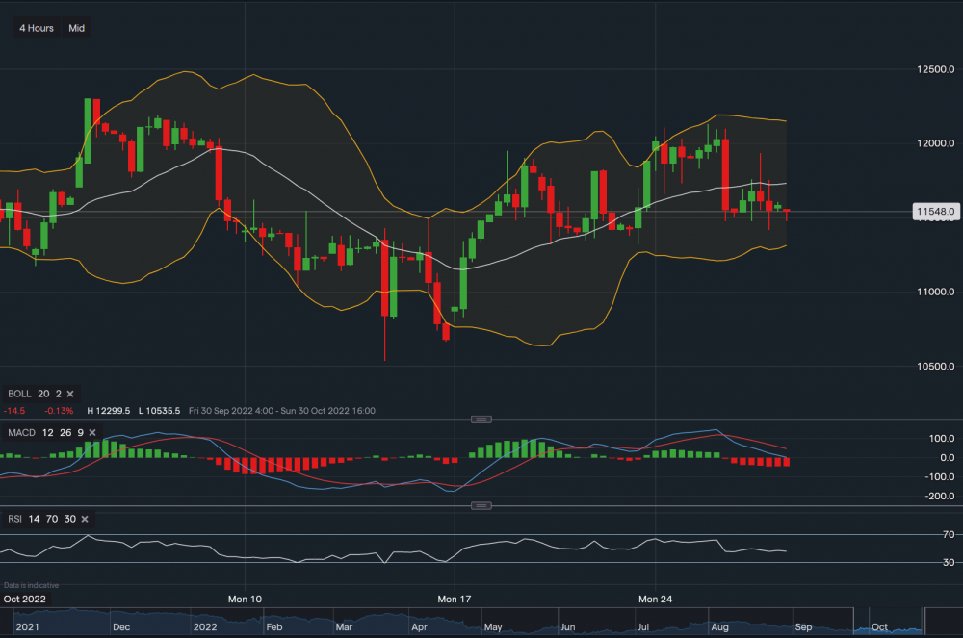
Task: Click the RSI 14 70 30 indicator label
Action: 40,520
